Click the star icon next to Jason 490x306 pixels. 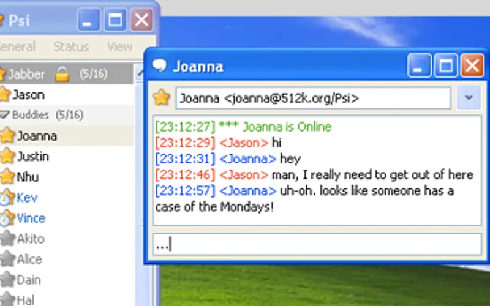point(5,95)
